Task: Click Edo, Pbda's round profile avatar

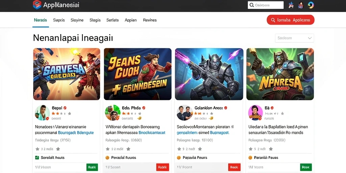Action: (x=113, y=113)
